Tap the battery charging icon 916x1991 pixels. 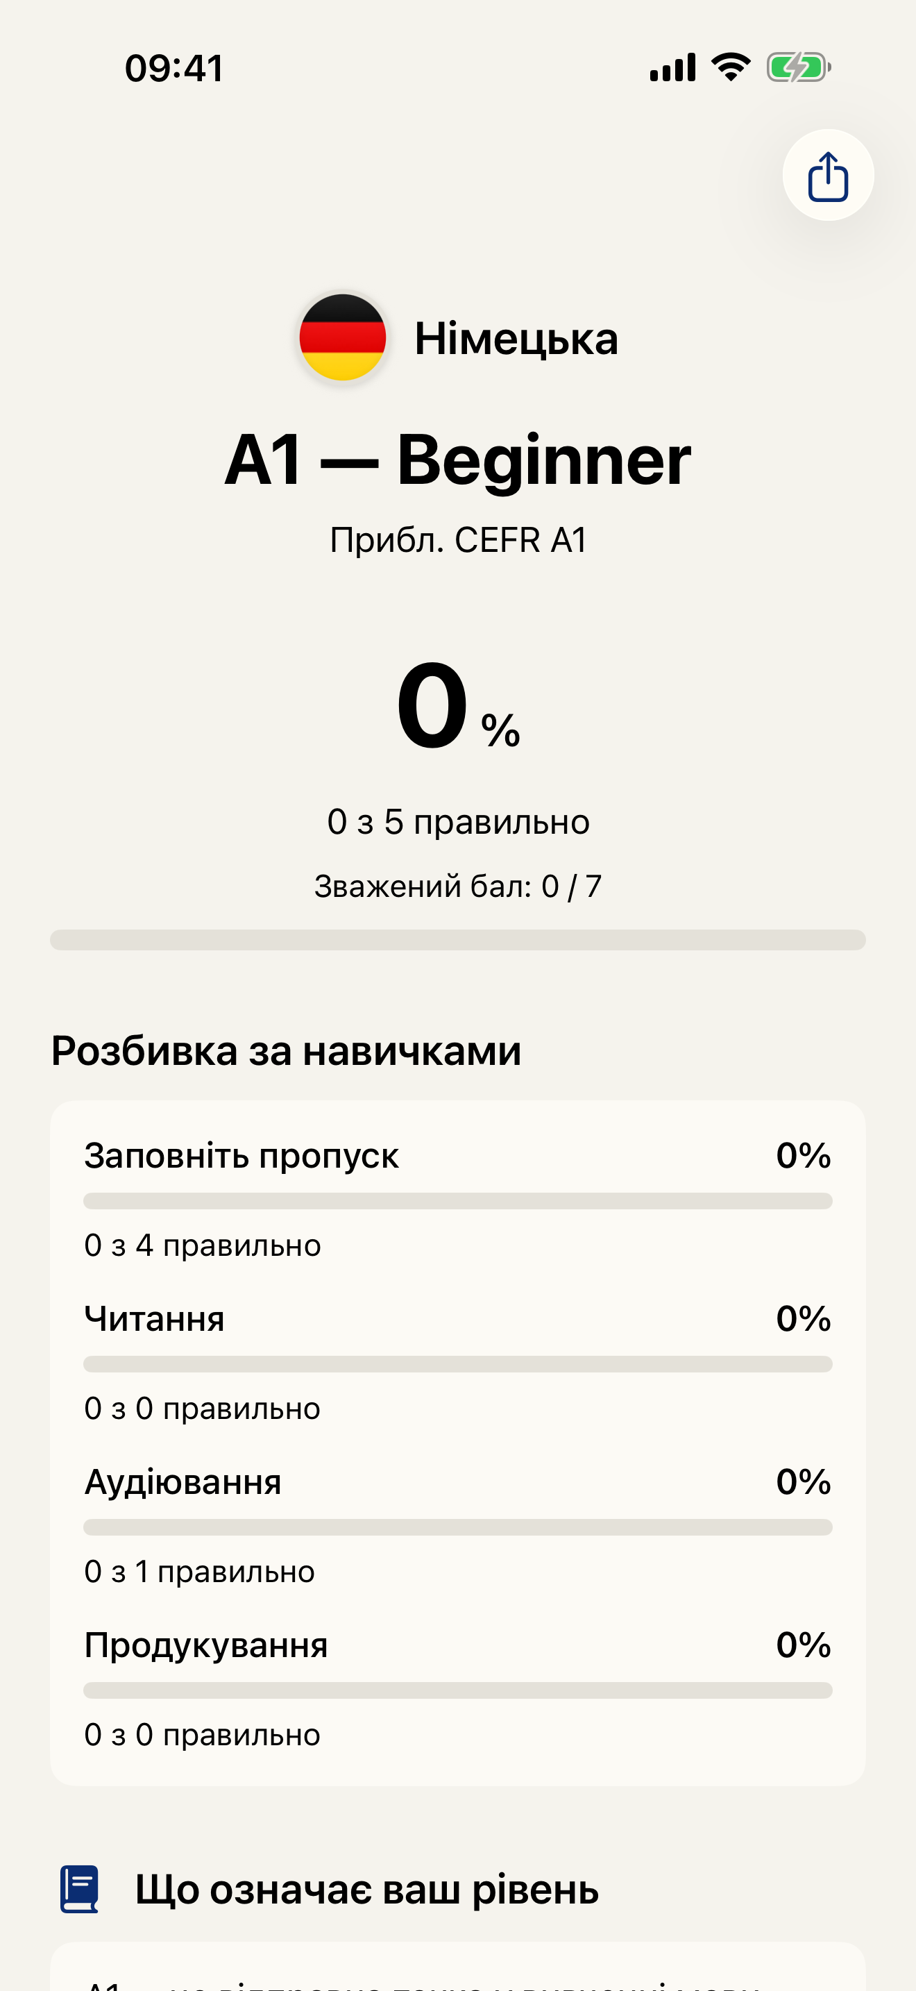[x=797, y=67]
